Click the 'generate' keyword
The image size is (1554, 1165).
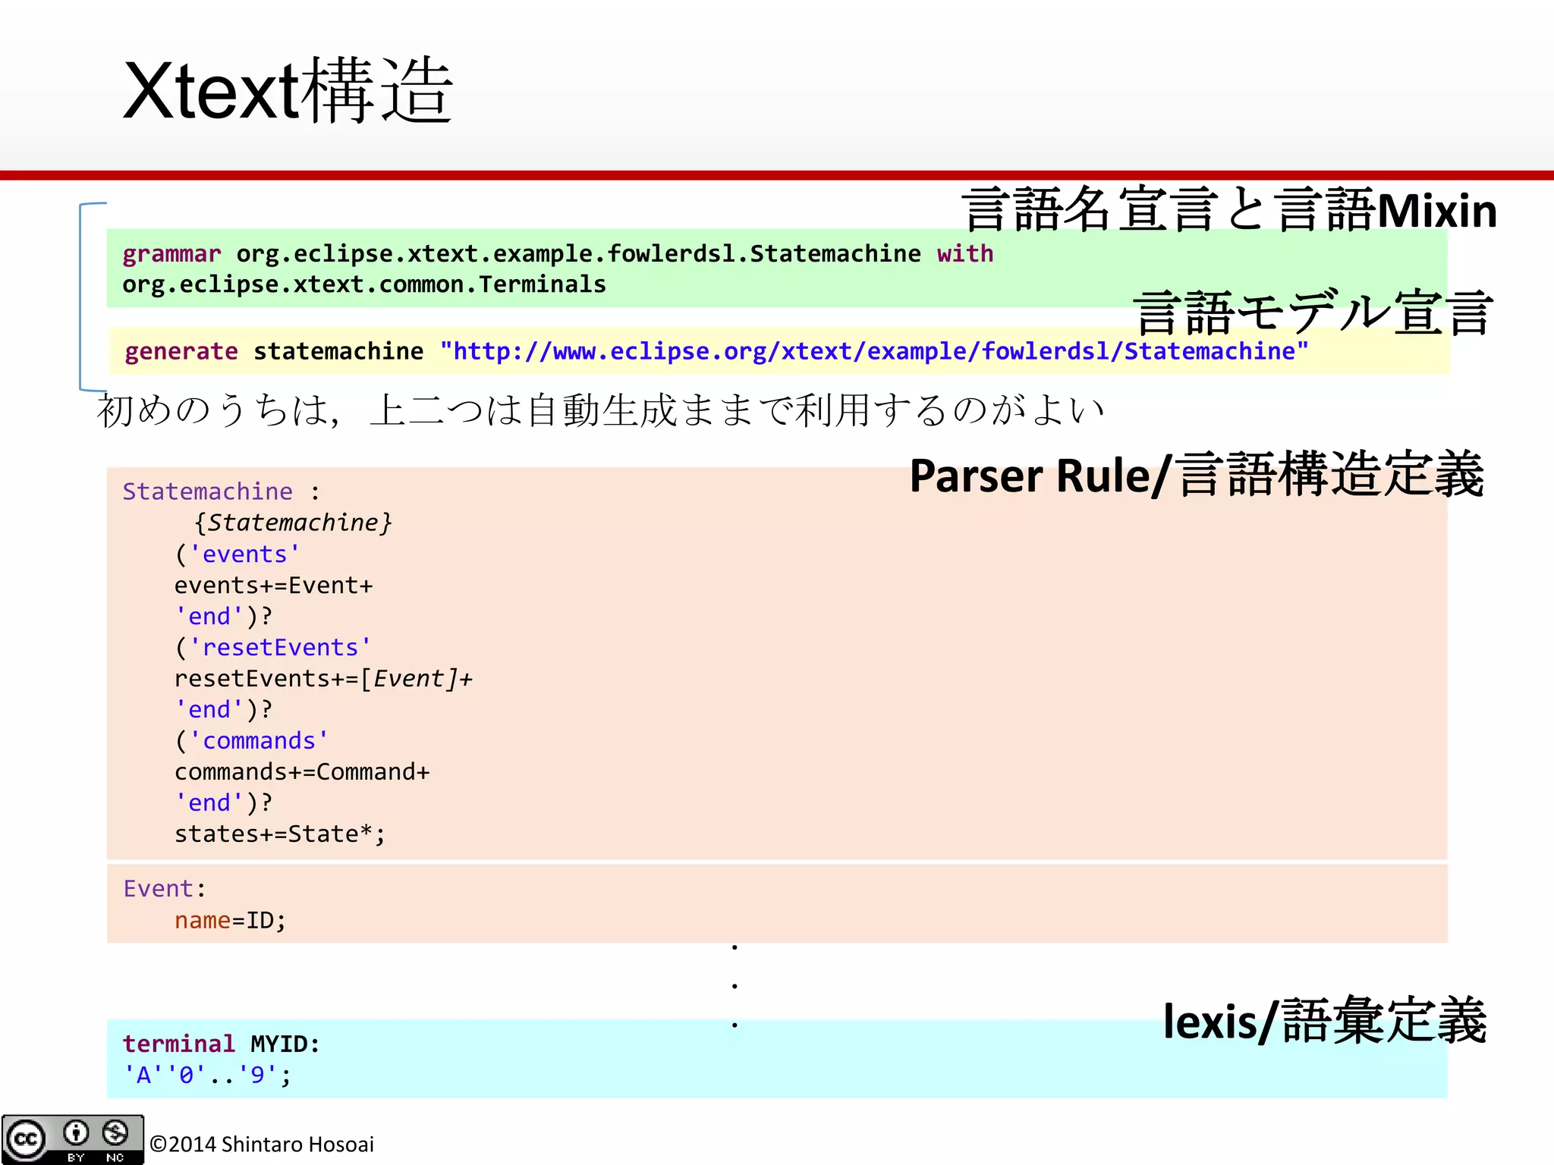[x=181, y=352]
